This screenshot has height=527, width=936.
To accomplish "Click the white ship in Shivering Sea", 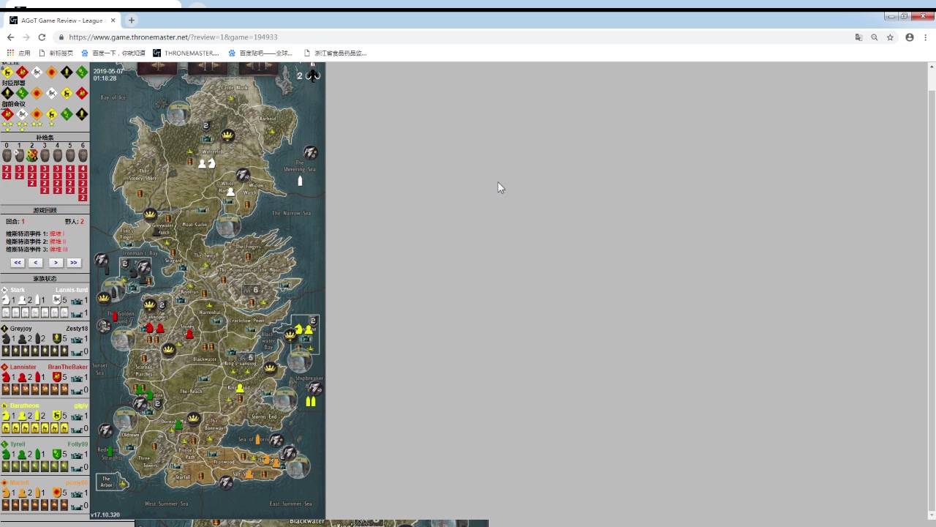I will click(x=300, y=180).
